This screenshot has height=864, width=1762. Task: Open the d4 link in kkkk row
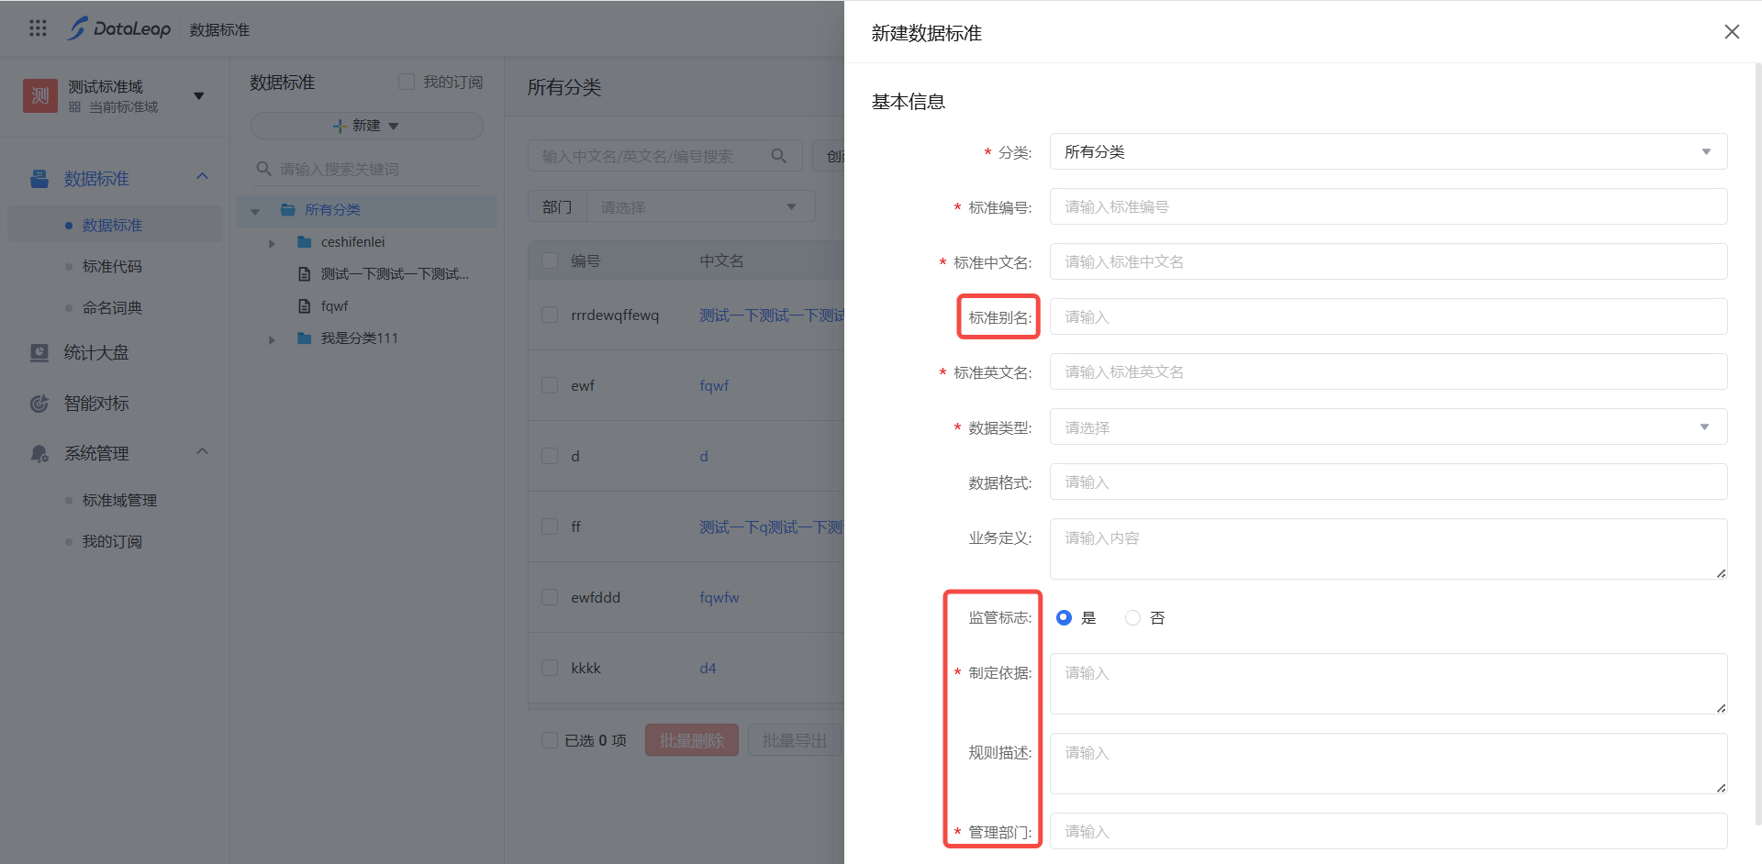[x=708, y=669]
